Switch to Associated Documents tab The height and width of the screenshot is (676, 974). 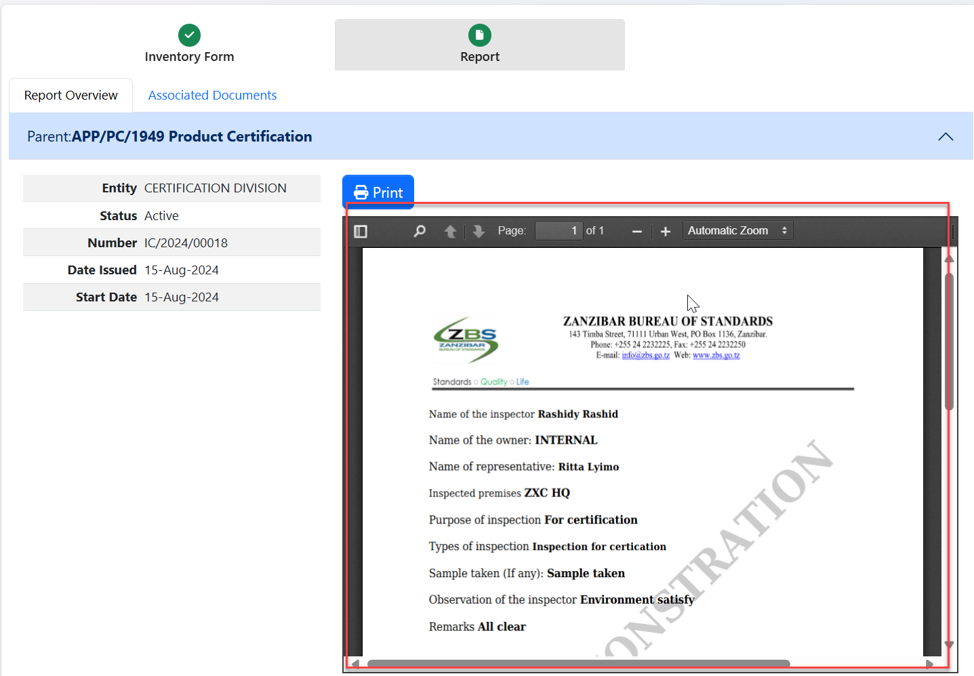[x=212, y=96]
